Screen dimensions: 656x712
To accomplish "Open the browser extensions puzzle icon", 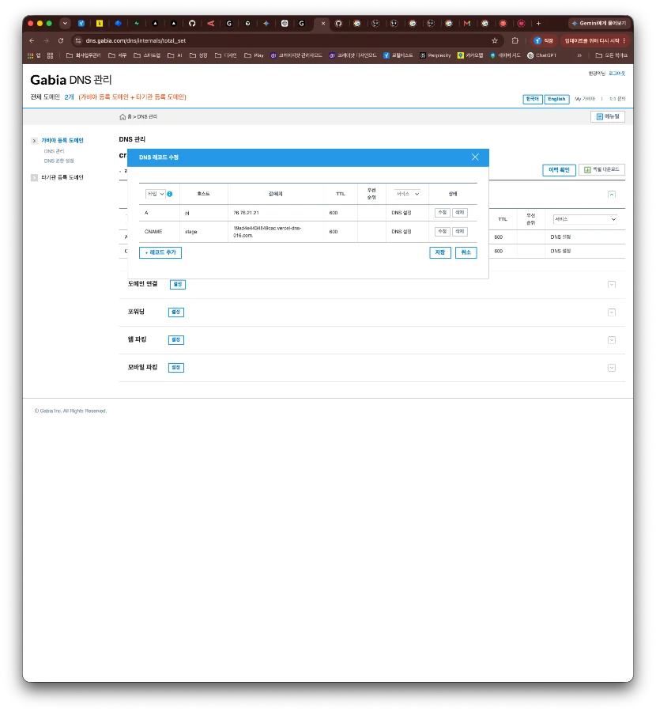I will tap(515, 41).
